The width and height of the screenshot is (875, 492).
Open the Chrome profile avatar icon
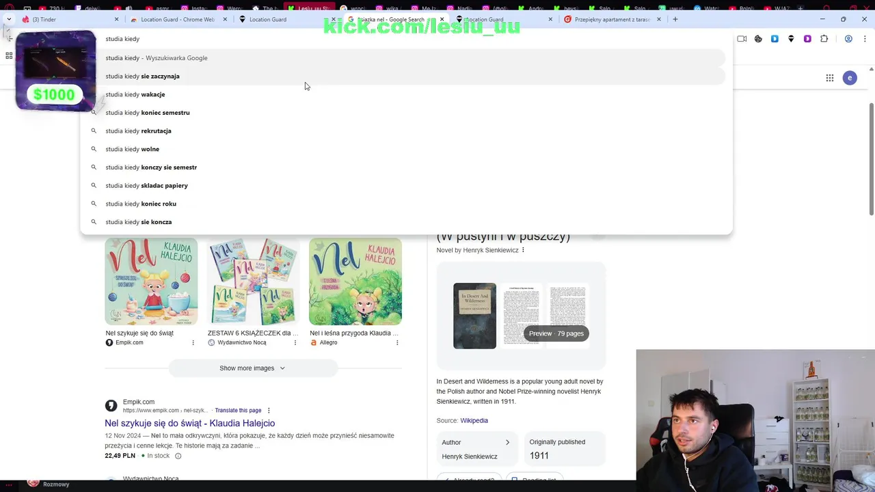[848, 39]
